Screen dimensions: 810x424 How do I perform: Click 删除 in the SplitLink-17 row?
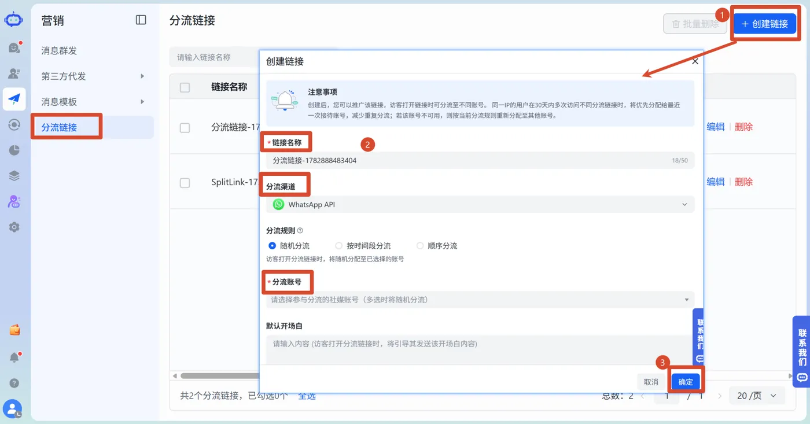pos(743,182)
